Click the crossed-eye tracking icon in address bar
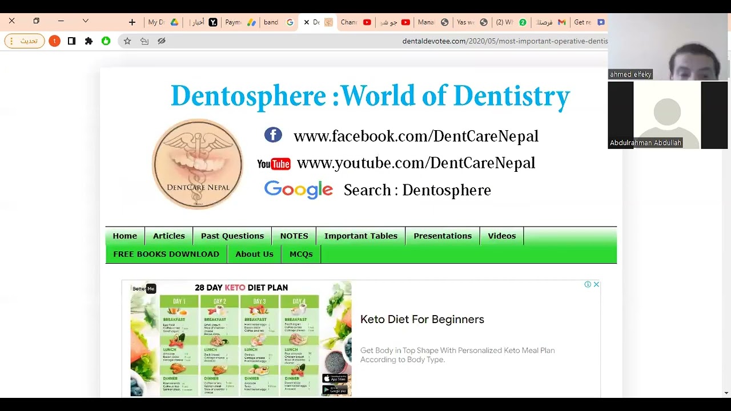This screenshot has height=411, width=731. click(162, 41)
